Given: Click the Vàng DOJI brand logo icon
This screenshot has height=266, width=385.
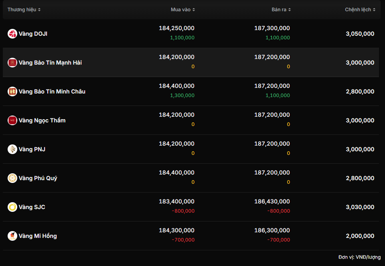Looking at the screenshot, I should pyautogui.click(x=12, y=34).
